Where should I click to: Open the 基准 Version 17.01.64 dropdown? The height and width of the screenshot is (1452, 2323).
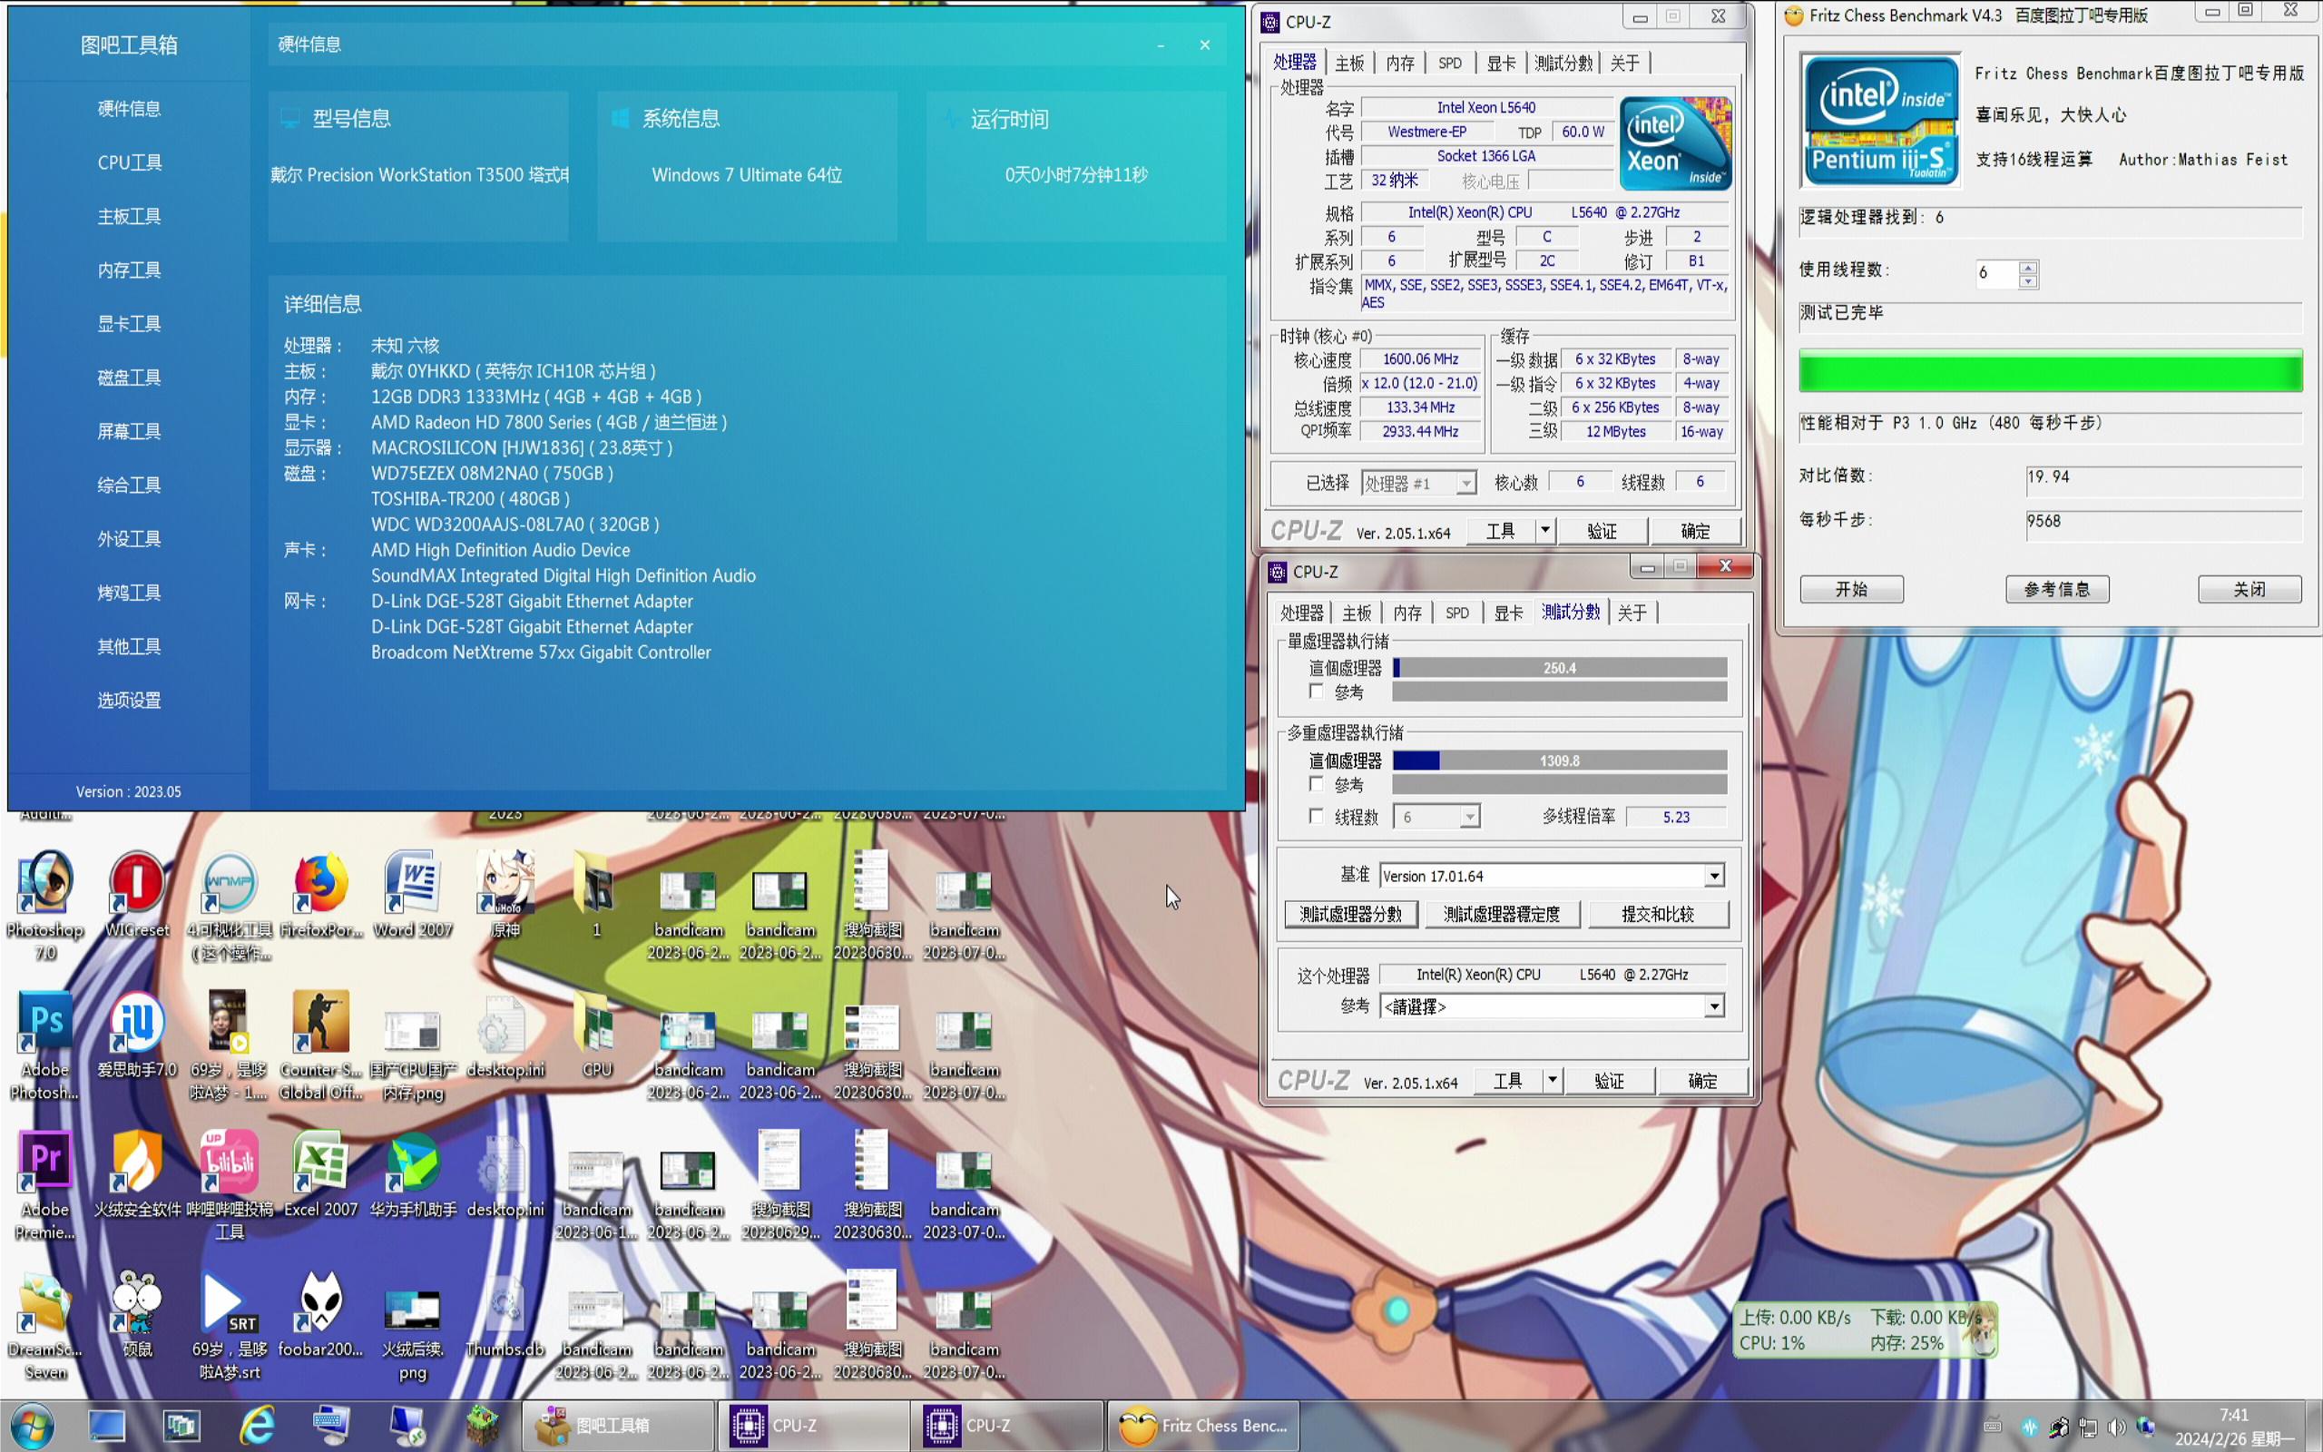(1551, 876)
